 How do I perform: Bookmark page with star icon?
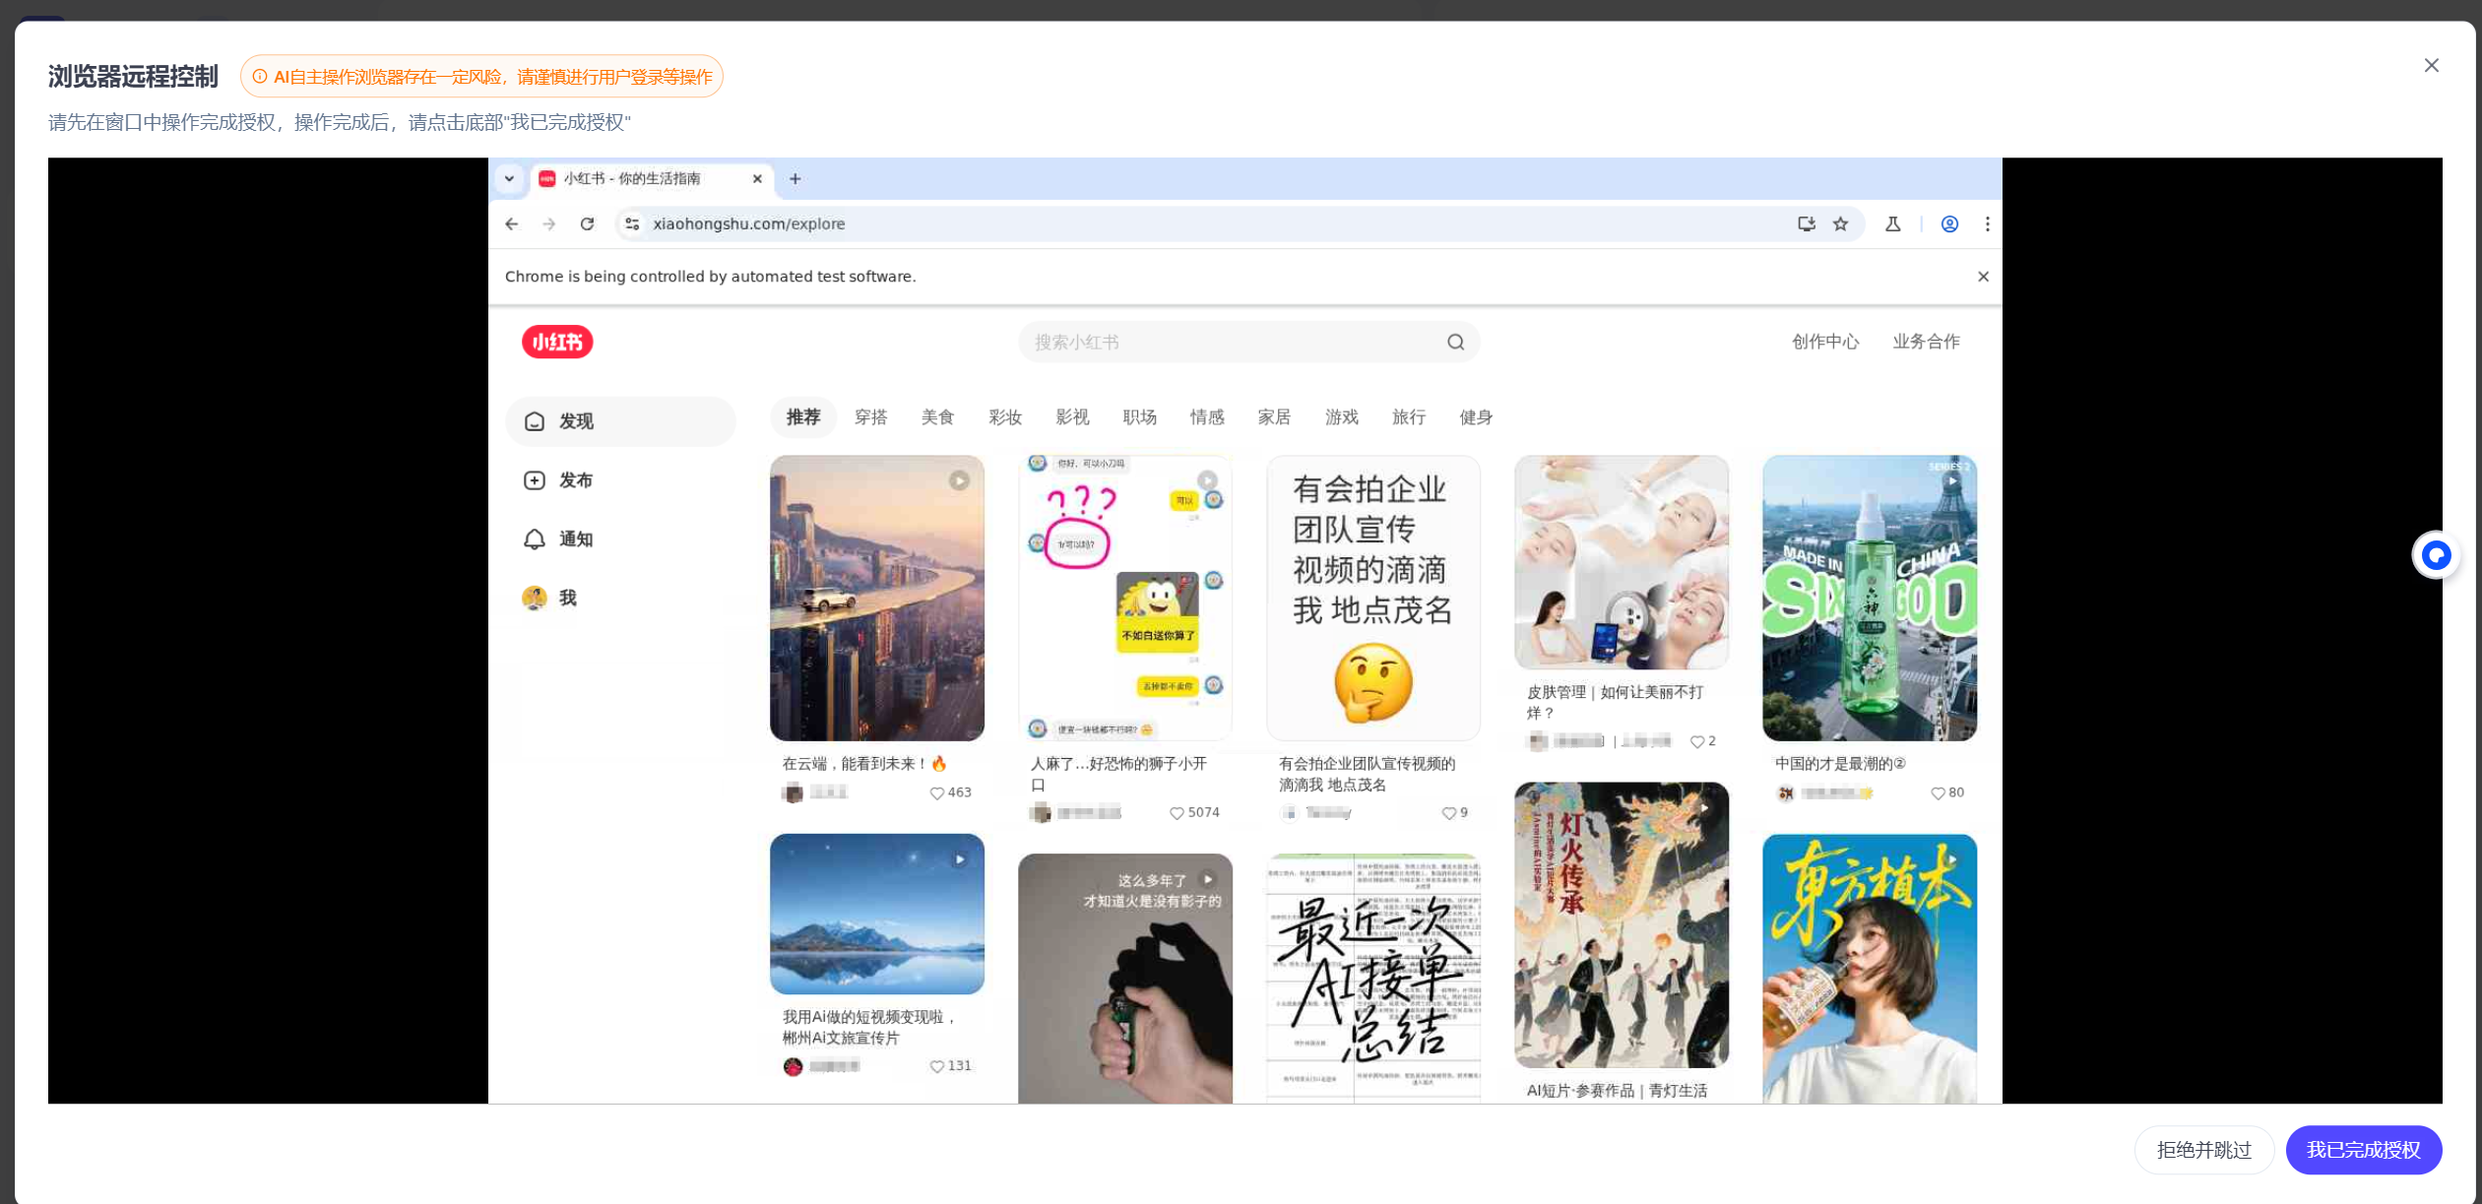point(1840,223)
